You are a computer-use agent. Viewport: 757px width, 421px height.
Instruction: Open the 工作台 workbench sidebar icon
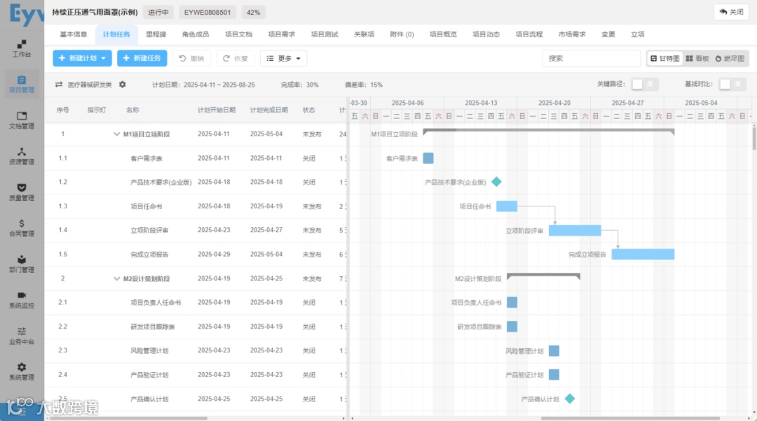(x=22, y=48)
